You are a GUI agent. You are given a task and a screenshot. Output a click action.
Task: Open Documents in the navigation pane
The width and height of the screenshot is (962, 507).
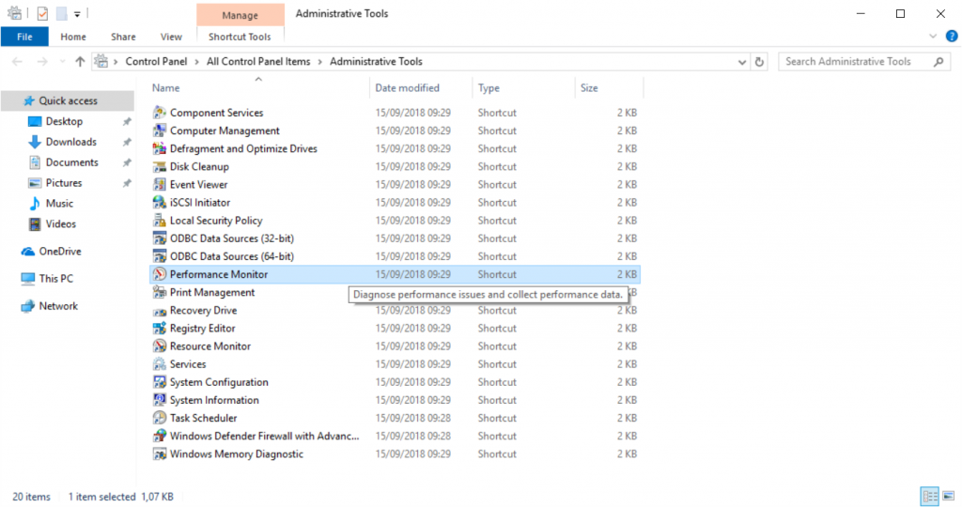[71, 162]
